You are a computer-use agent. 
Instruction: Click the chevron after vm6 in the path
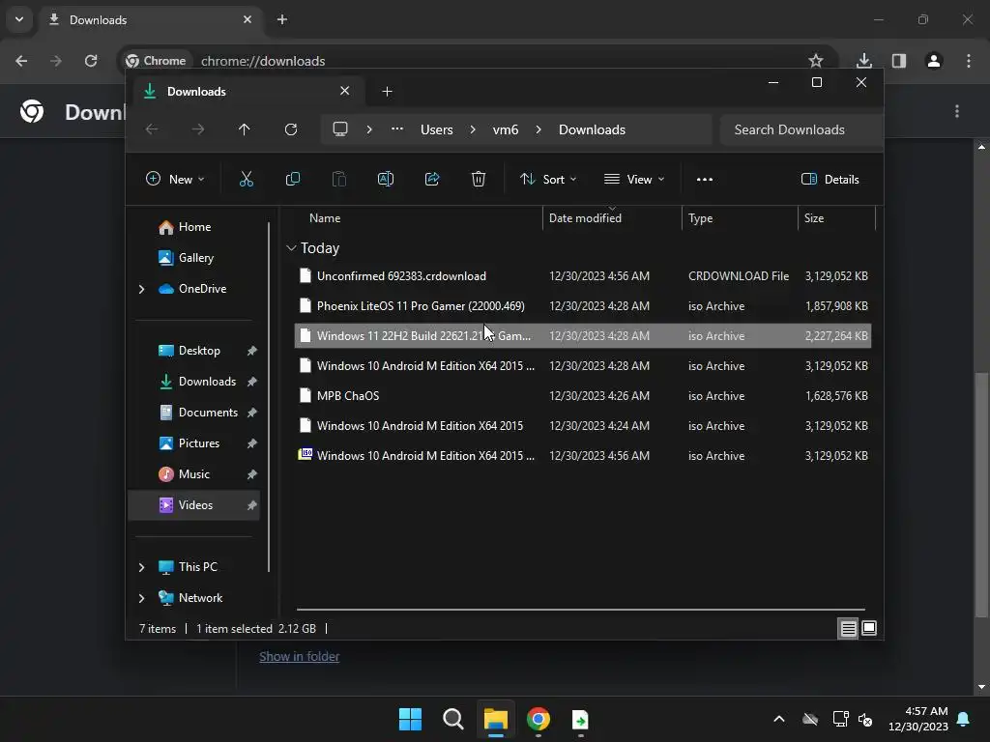(x=538, y=129)
